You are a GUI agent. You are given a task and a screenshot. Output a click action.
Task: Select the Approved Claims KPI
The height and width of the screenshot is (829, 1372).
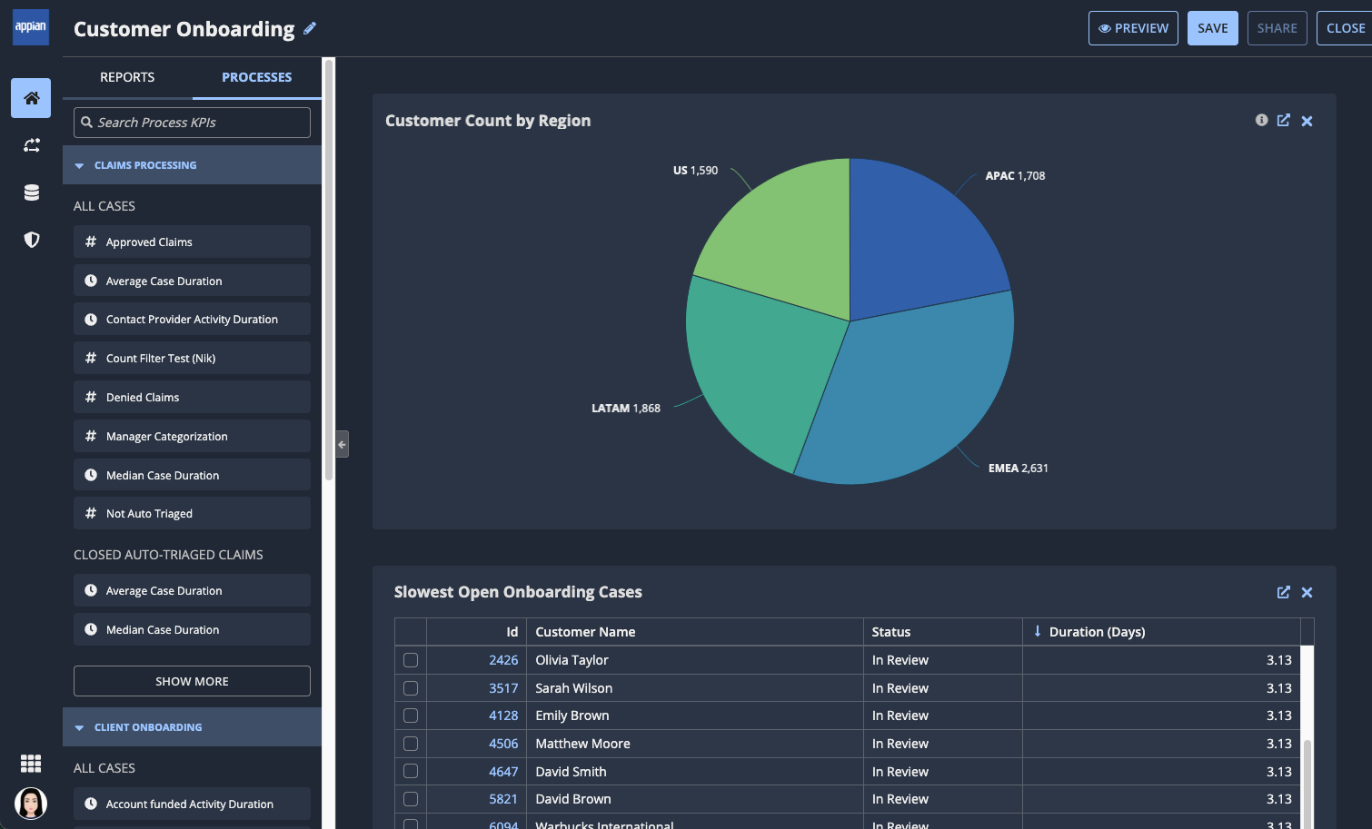click(x=192, y=242)
